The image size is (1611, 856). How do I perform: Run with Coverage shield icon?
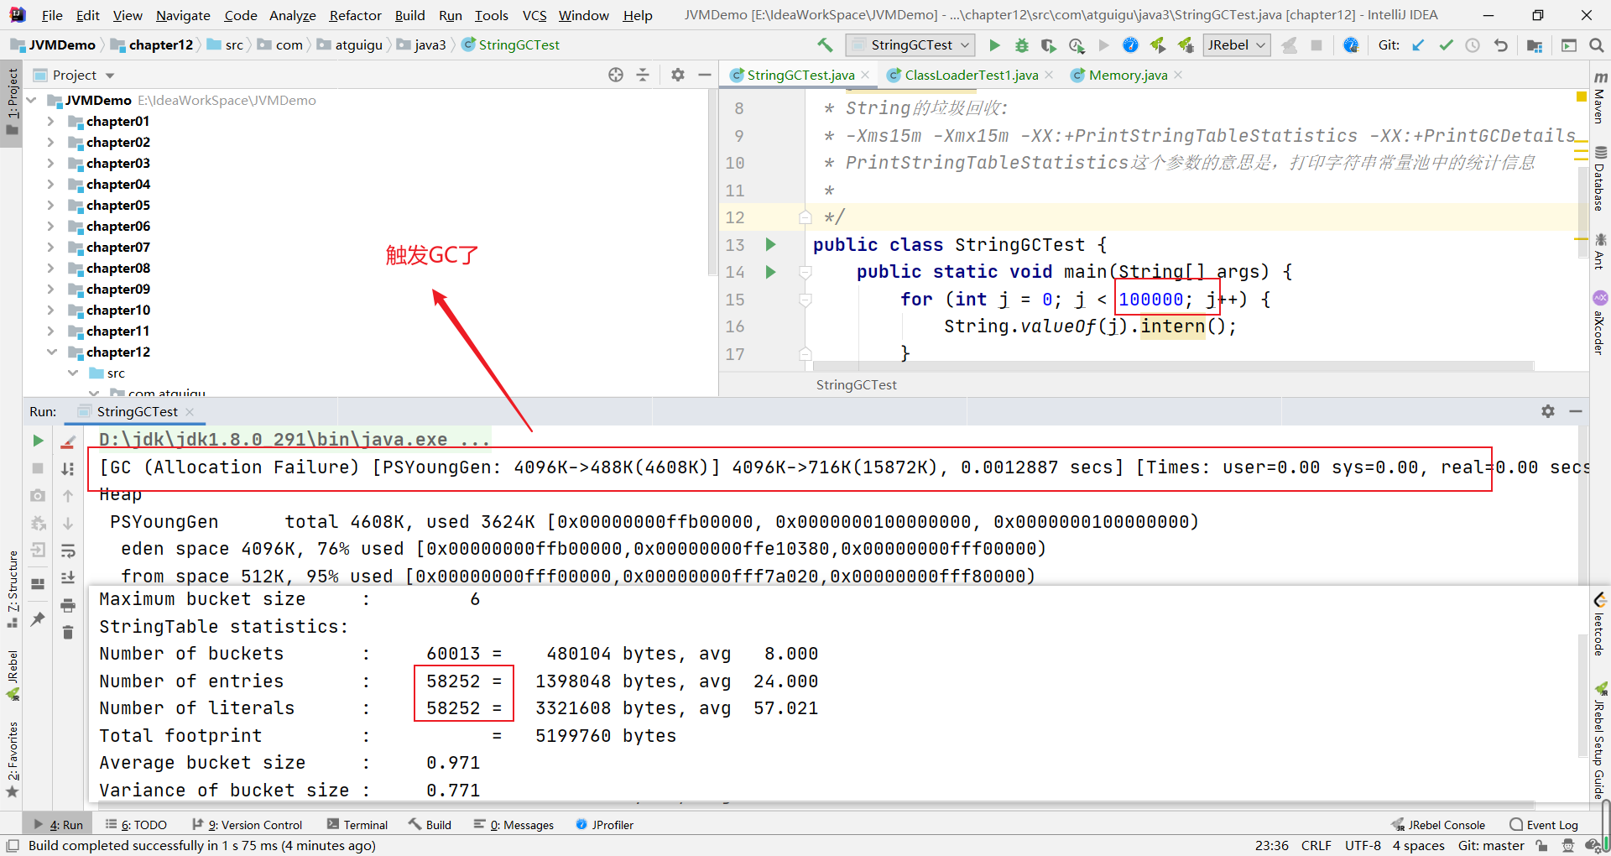tap(1048, 44)
